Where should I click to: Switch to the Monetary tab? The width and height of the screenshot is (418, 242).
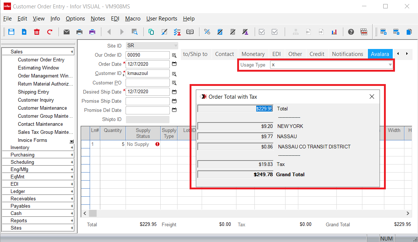253,54
